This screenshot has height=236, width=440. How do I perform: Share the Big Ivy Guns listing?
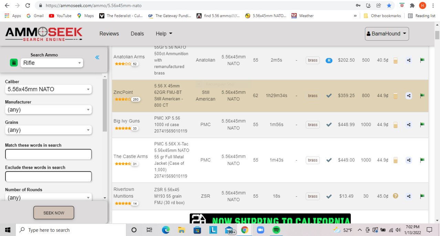[409, 125]
